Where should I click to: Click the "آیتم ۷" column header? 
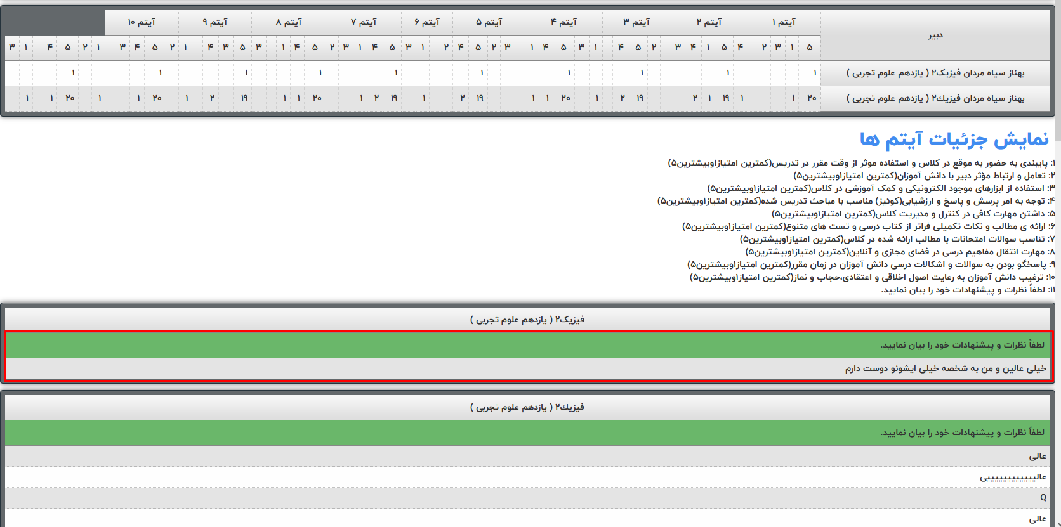[364, 22]
